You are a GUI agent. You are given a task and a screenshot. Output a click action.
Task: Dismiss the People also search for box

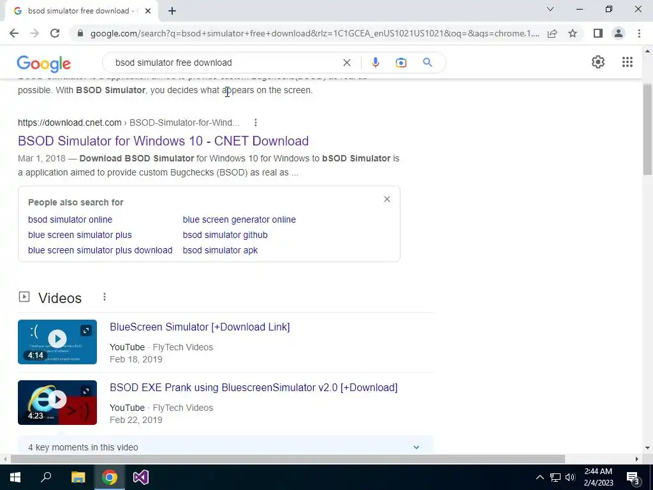tap(387, 199)
